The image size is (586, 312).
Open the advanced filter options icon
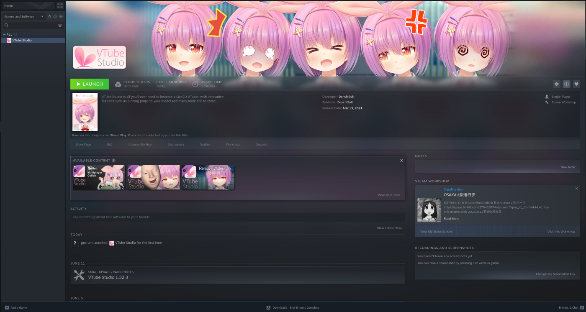tap(60, 26)
